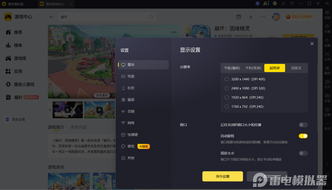Screen dimensions: 332x190
Task: Switch to the 雷电模拟器 title bar tab
Action: [16, 4]
